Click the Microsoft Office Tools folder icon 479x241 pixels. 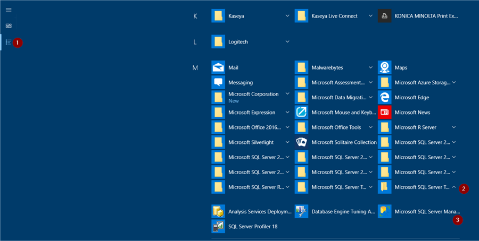click(x=302, y=127)
